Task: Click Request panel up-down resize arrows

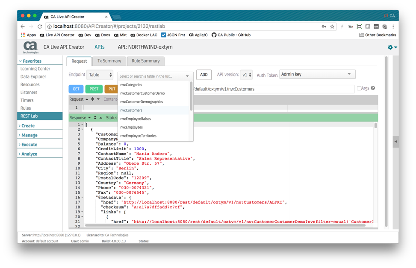Action: (93, 99)
